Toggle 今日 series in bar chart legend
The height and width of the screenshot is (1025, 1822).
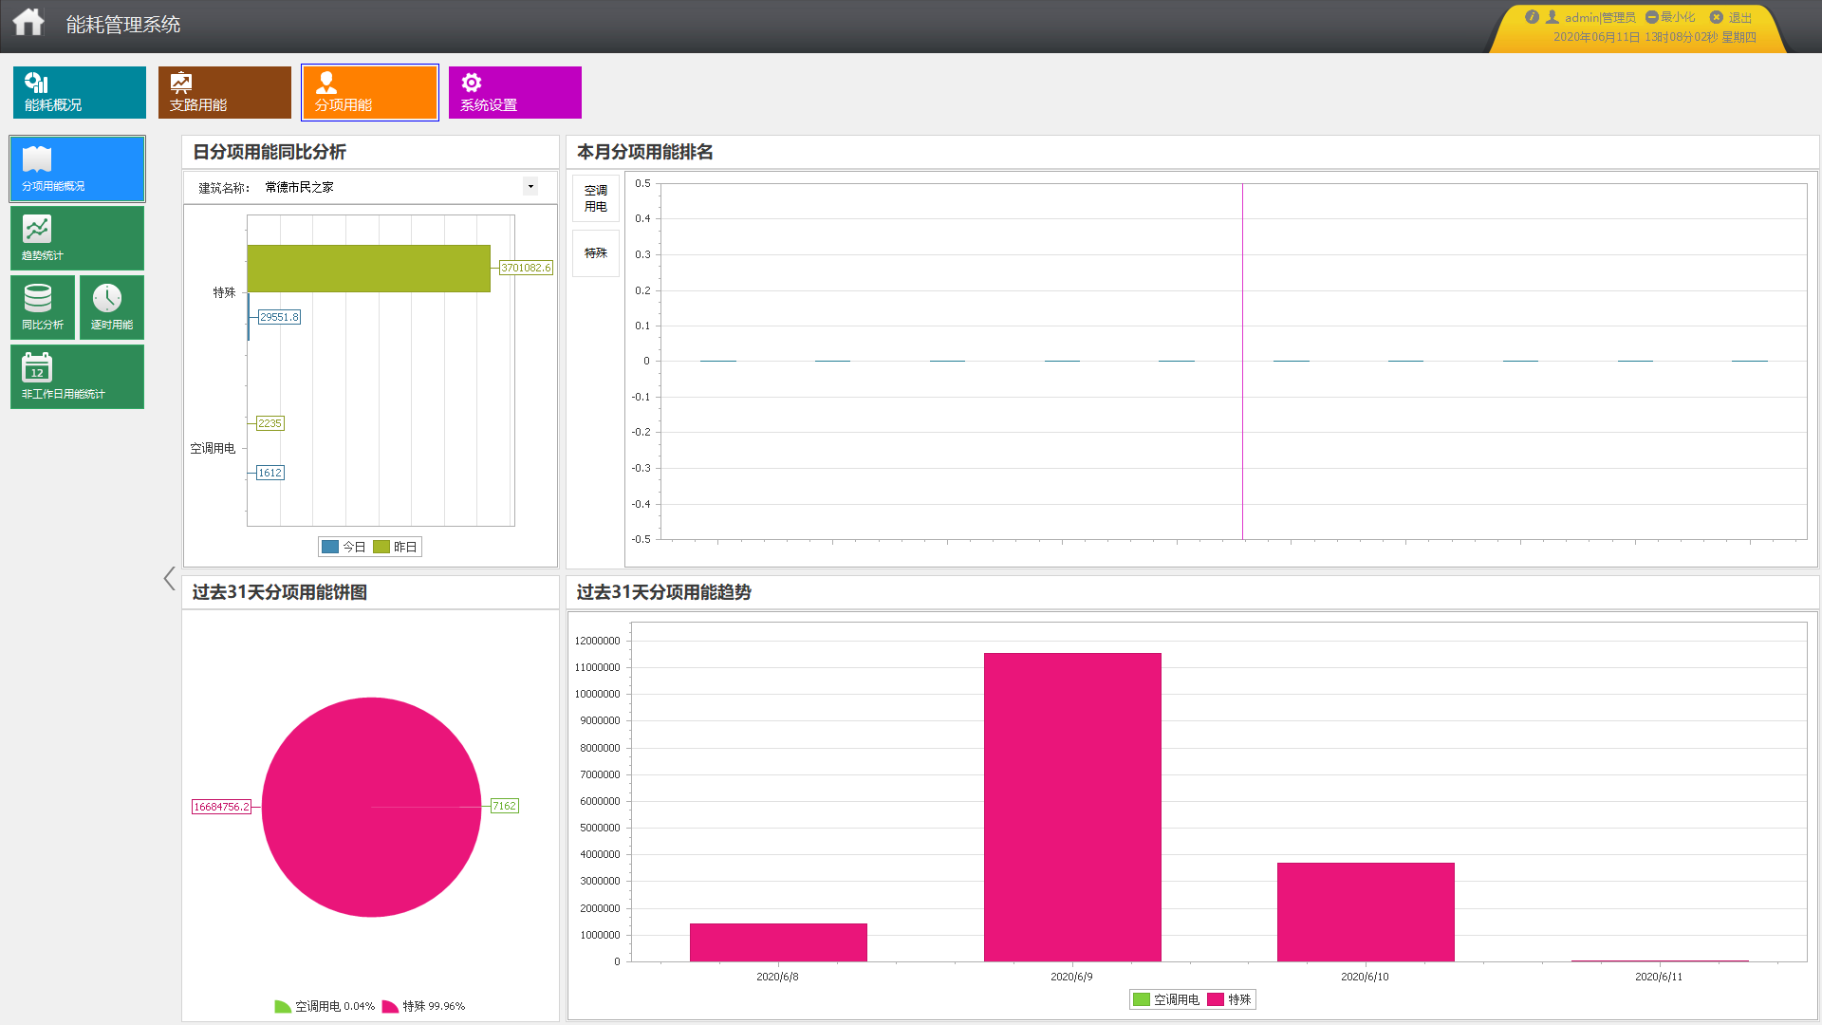click(x=344, y=547)
